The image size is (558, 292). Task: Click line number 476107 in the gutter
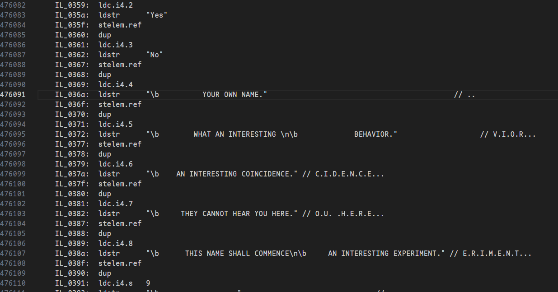tap(13, 254)
